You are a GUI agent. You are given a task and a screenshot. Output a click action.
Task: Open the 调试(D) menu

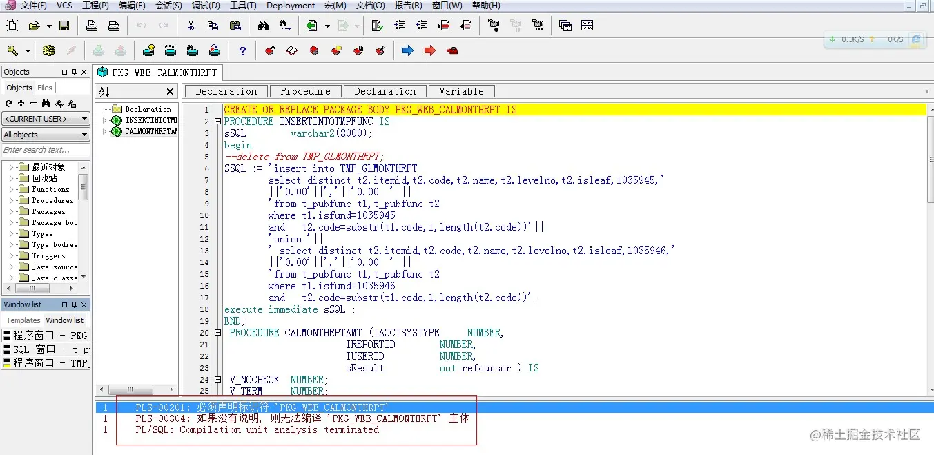(x=206, y=6)
